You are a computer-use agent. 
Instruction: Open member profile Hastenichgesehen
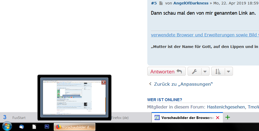click(x=226, y=107)
